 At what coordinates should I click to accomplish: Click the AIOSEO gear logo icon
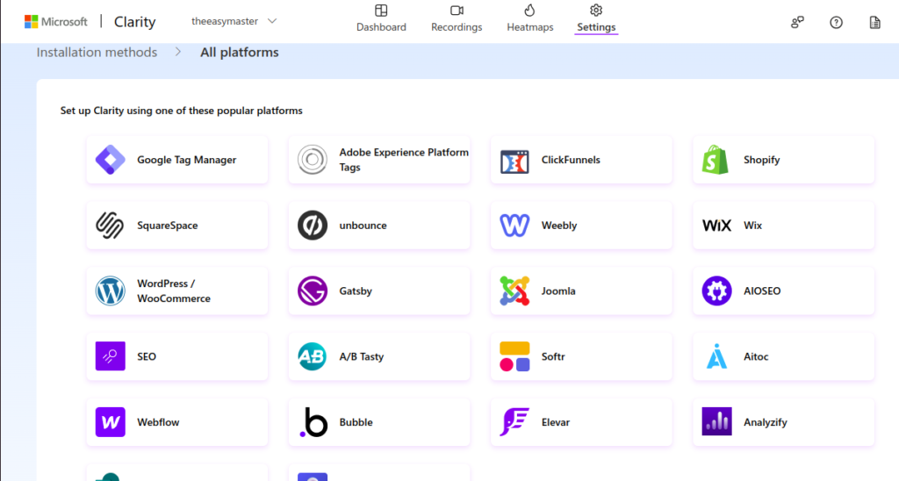716,291
